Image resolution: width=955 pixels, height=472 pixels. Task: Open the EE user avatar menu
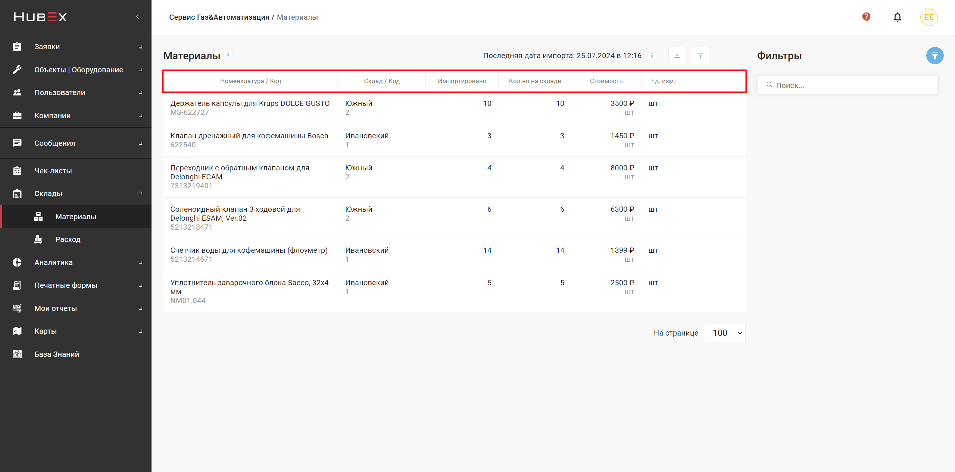coord(929,17)
